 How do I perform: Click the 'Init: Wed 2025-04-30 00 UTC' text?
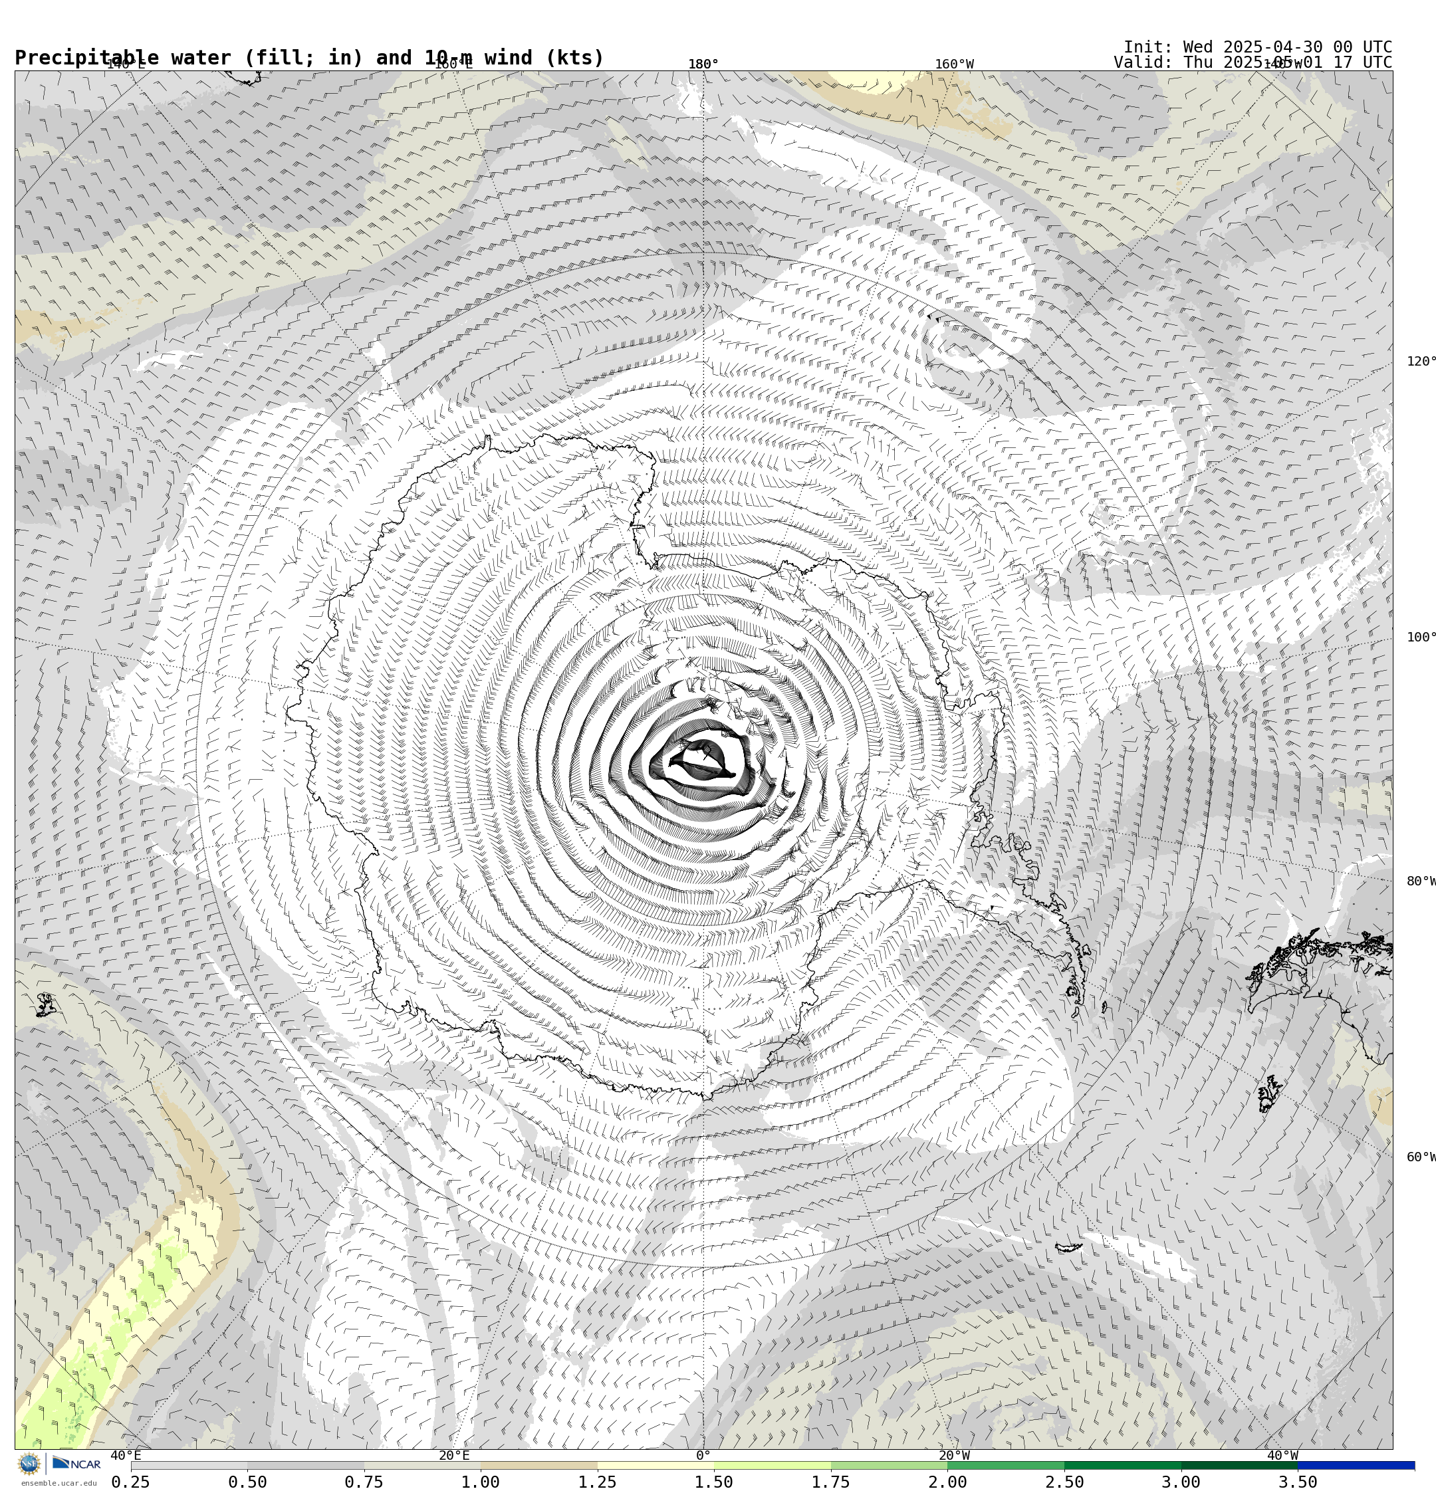tap(1257, 47)
